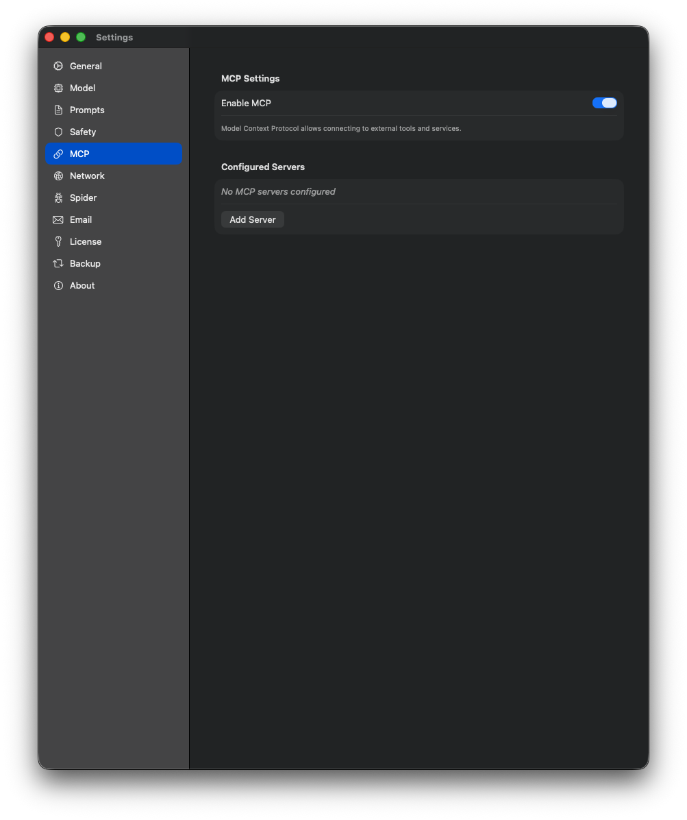Go to the About section
The image size is (687, 820).
click(82, 285)
